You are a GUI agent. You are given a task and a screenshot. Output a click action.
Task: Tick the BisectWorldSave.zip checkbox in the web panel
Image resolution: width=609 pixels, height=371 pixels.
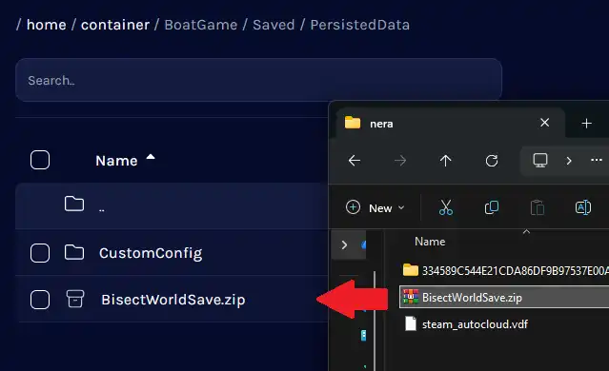click(40, 300)
